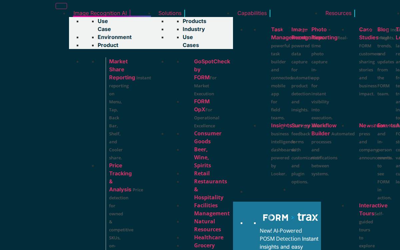Open Facilities Management link
The image size is (400, 250).
212,209
